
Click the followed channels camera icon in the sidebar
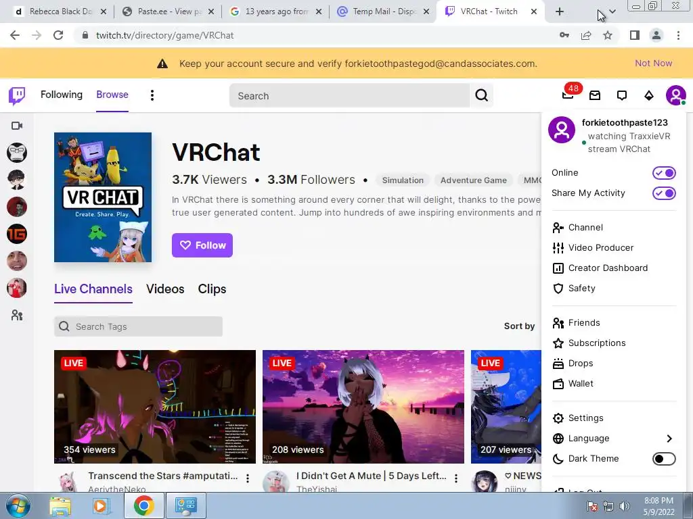[17, 126]
